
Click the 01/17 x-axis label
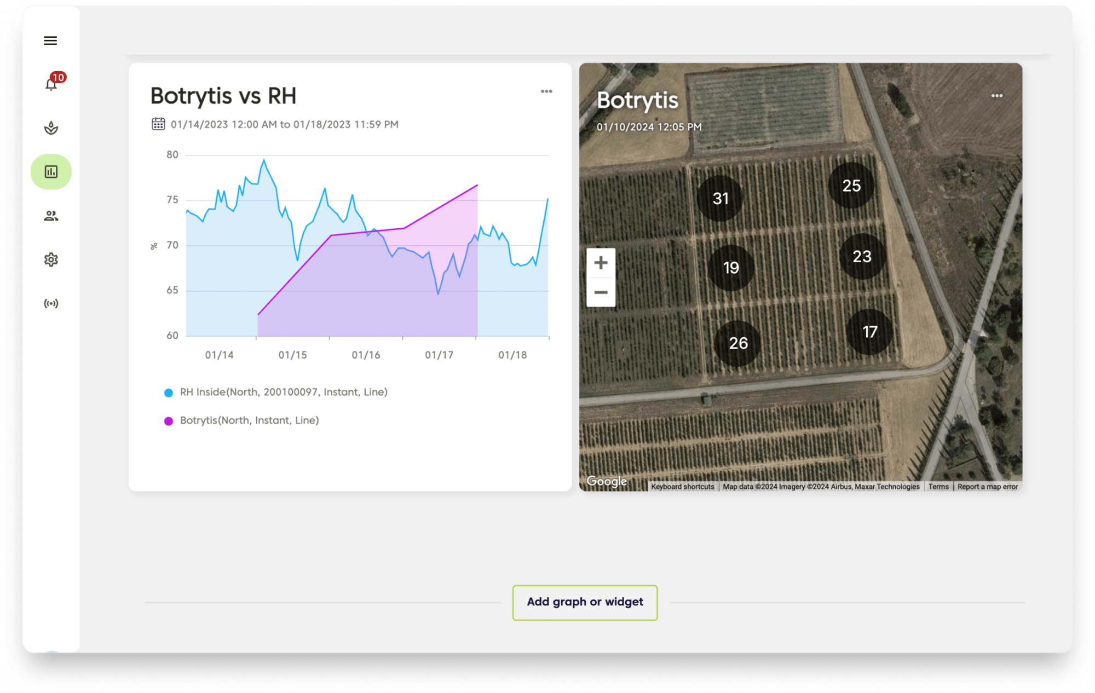(x=439, y=355)
